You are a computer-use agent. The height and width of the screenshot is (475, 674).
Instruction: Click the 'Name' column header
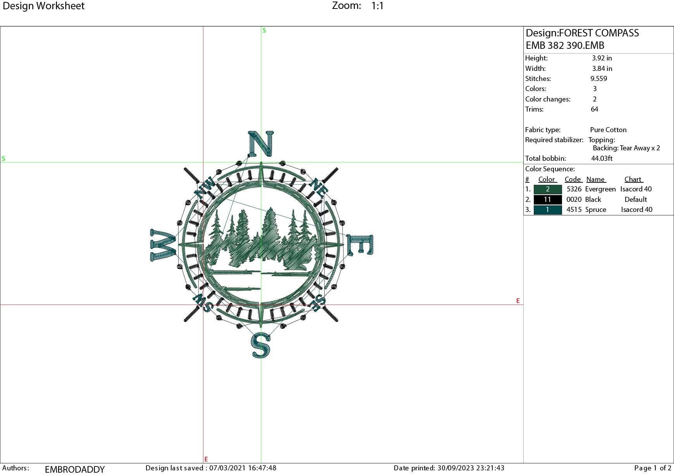[x=596, y=179]
